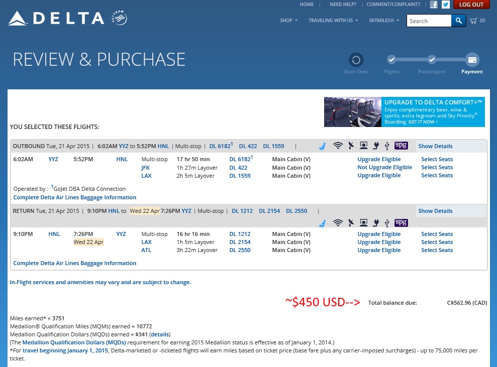This screenshot has width=497, height=367.
Task: Expand the SkyMiles dropdown menu
Action: (x=384, y=21)
